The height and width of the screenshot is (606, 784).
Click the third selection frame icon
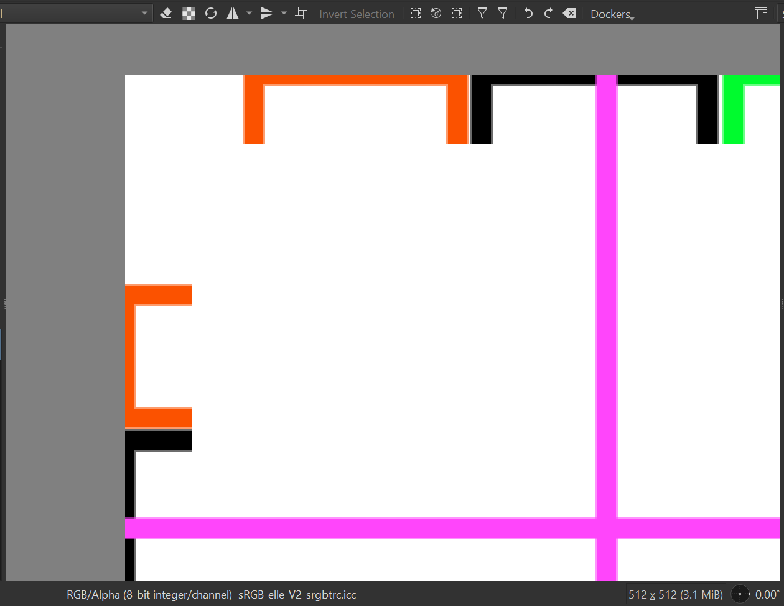coord(457,13)
